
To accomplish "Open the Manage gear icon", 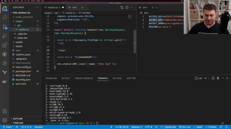I will (5, 120).
